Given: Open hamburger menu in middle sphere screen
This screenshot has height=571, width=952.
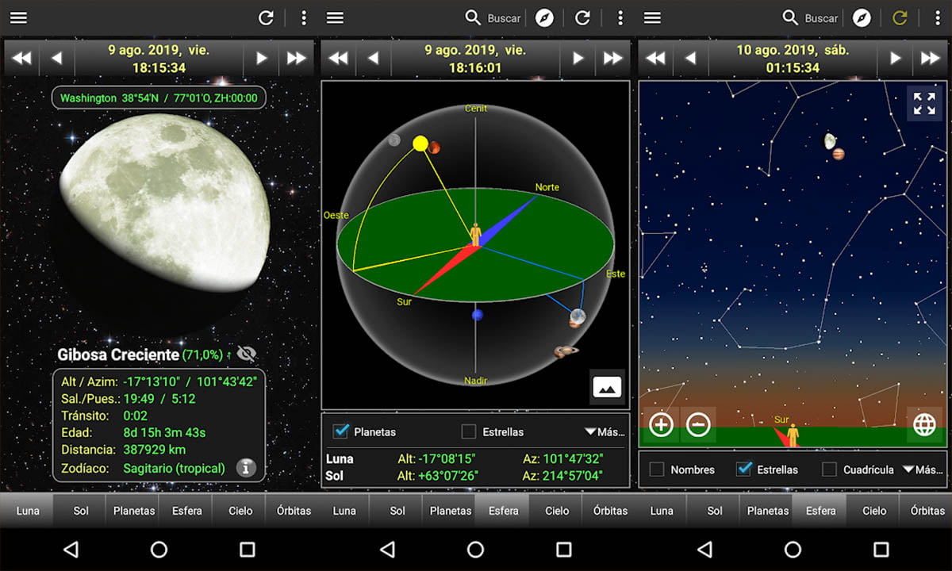Looking at the screenshot, I should coord(336,17).
